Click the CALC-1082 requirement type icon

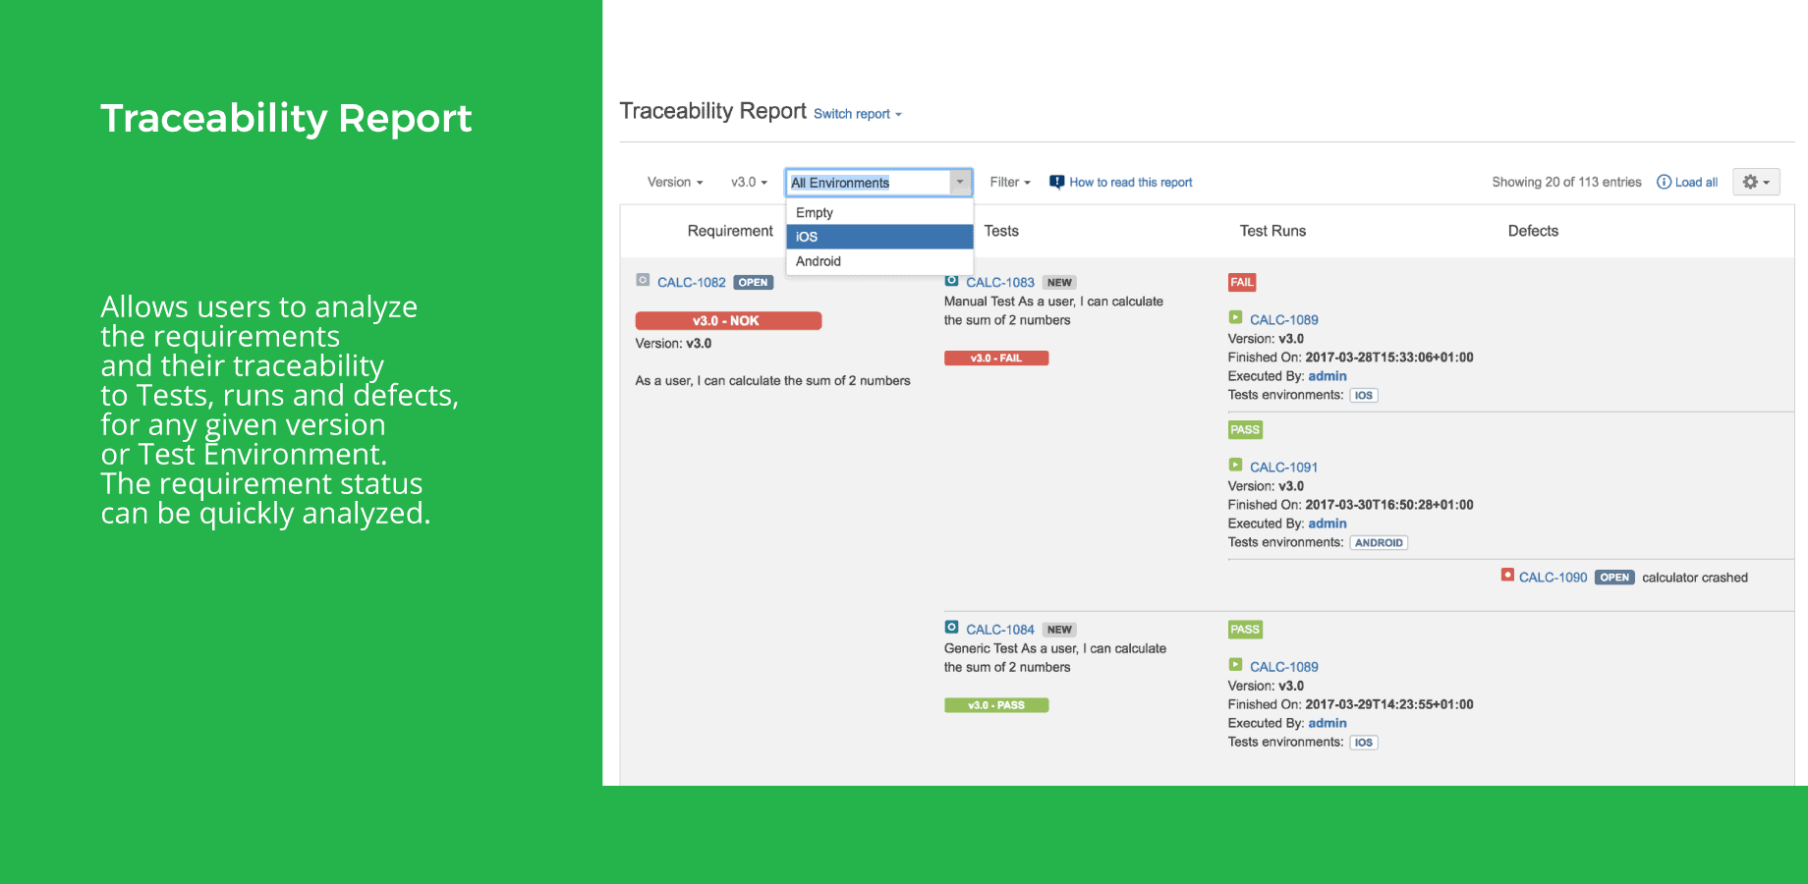pyautogui.click(x=644, y=282)
